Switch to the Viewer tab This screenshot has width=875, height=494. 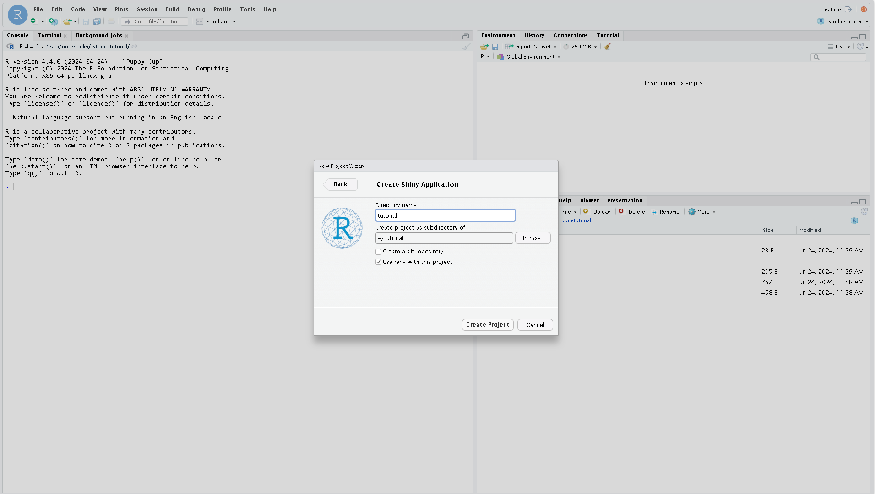coord(589,200)
